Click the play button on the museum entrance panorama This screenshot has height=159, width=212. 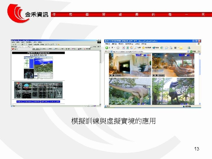click(111, 75)
